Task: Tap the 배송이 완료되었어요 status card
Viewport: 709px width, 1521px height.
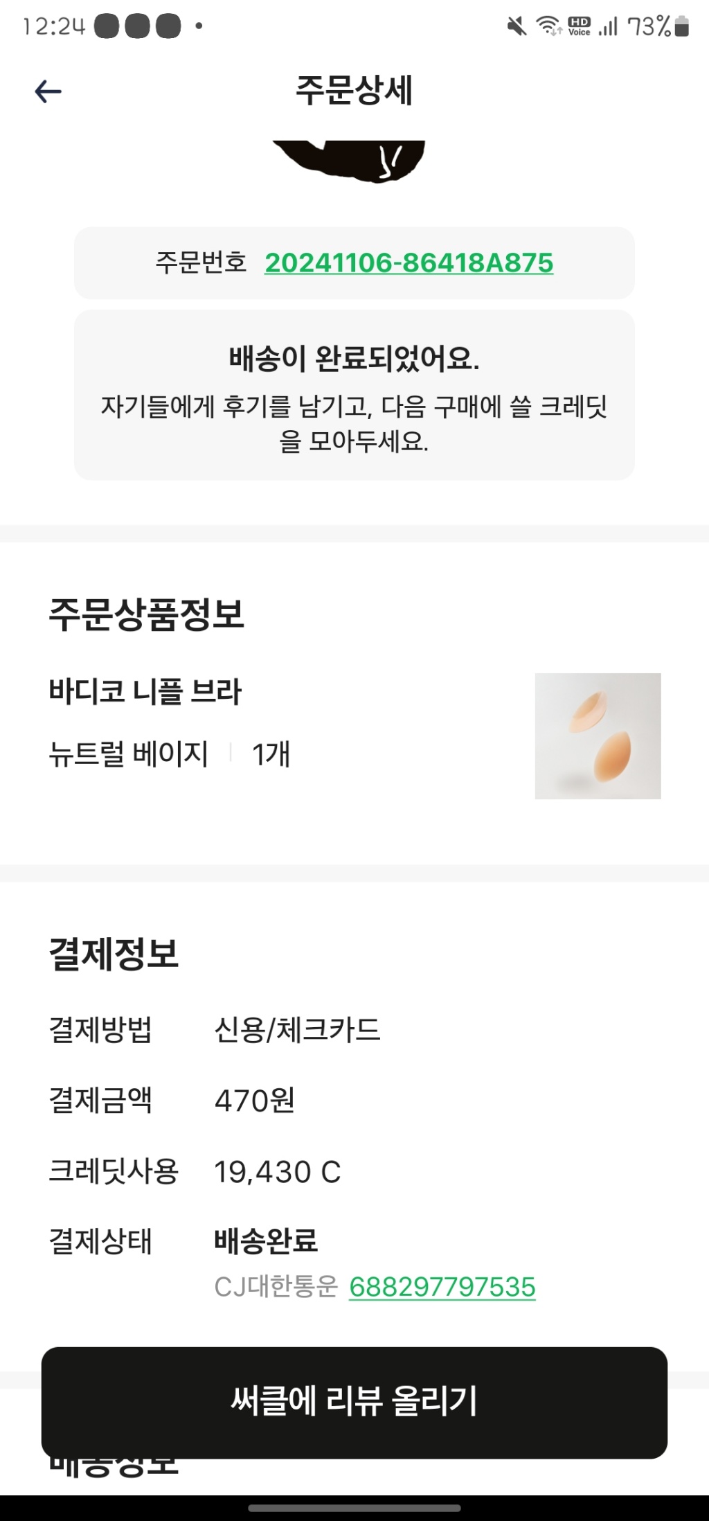Action: (354, 395)
